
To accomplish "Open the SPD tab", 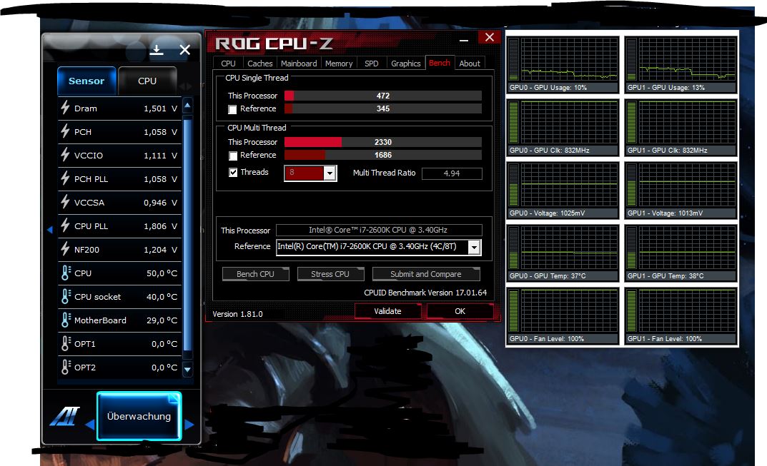I will click(372, 64).
